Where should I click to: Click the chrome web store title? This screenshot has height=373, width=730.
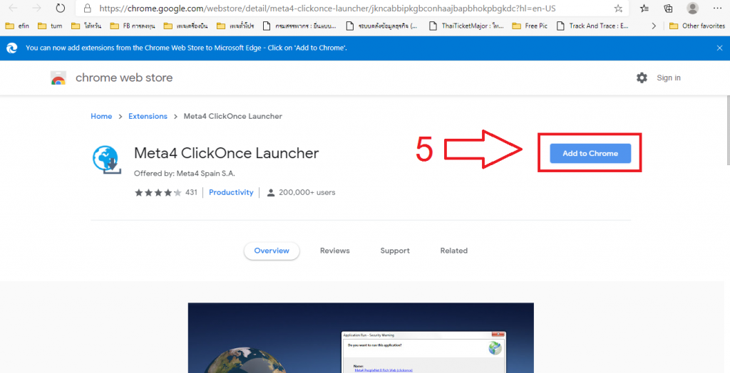coord(124,78)
